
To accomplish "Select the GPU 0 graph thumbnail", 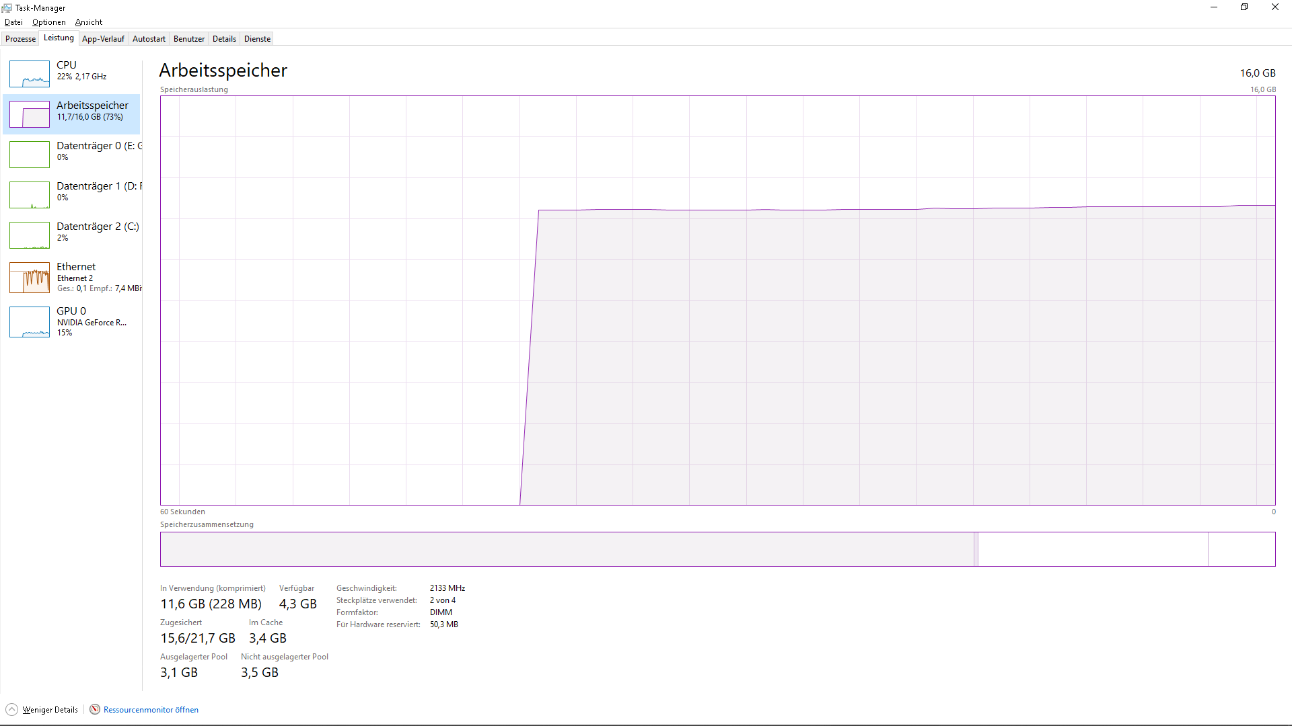I will 30,322.
